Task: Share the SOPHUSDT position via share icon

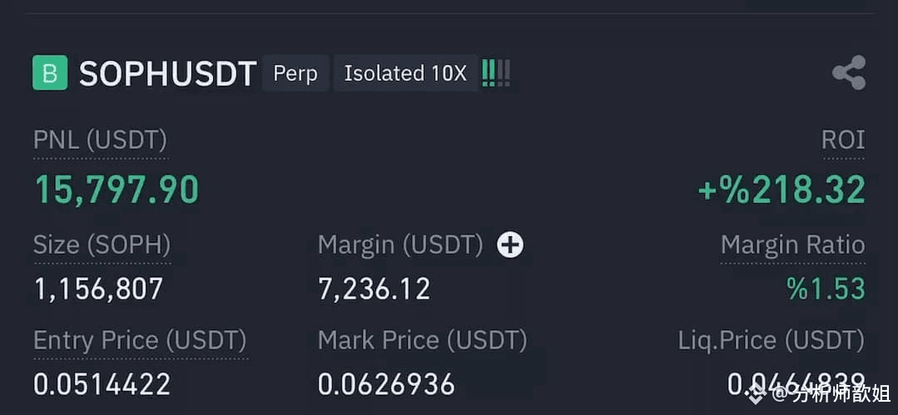Action: [x=849, y=72]
